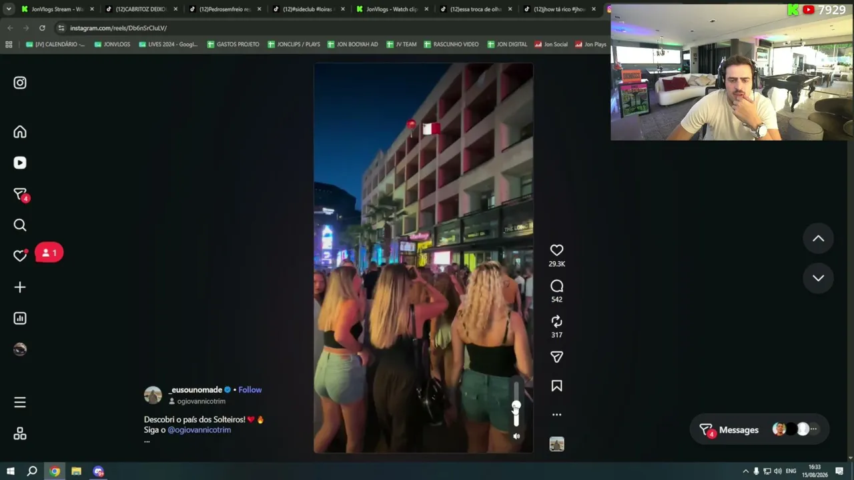Open the Reels icon in sidebar

coord(20,163)
